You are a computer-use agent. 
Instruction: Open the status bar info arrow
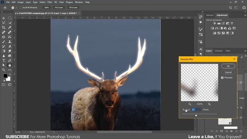tap(54, 132)
